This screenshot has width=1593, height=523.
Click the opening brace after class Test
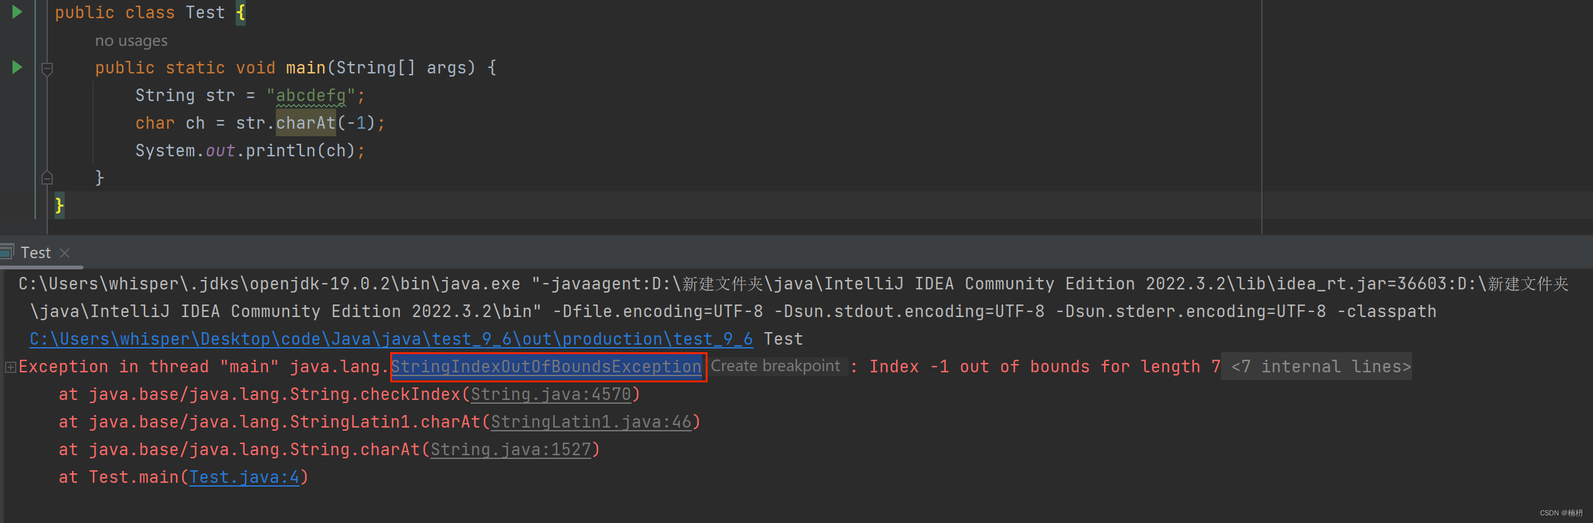pos(241,13)
